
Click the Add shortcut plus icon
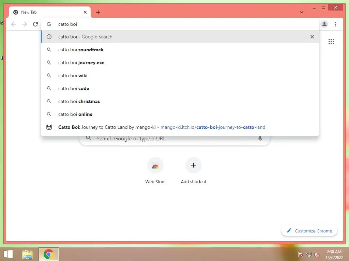coord(194,165)
